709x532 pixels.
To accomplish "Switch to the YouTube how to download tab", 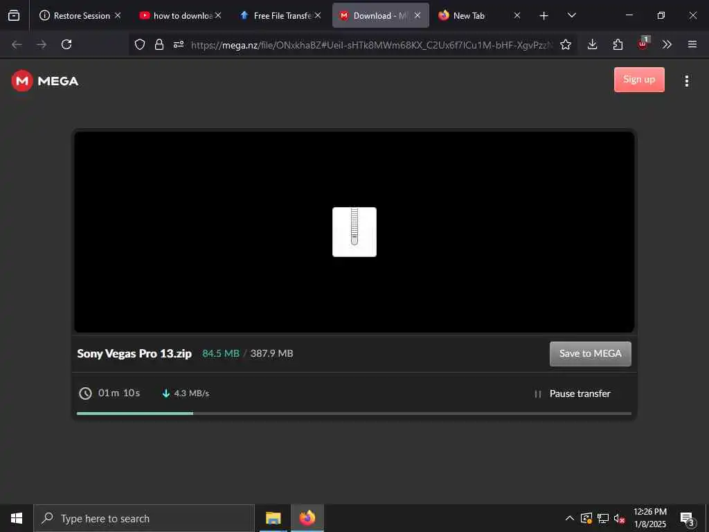I will tap(181, 15).
